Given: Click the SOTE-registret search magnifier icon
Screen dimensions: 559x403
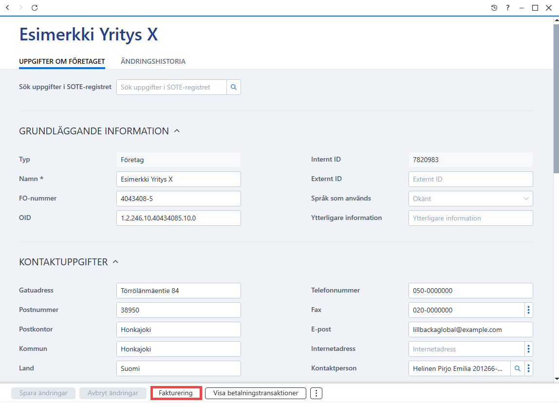Looking at the screenshot, I should pyautogui.click(x=234, y=87).
